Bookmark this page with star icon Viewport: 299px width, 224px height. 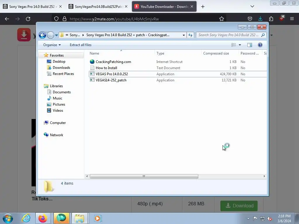(x=221, y=19)
